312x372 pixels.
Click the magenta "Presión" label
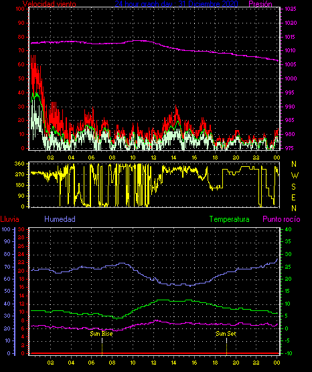coord(260,4)
